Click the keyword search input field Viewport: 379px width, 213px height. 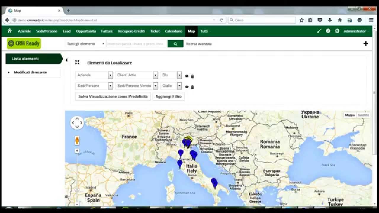tap(136, 44)
